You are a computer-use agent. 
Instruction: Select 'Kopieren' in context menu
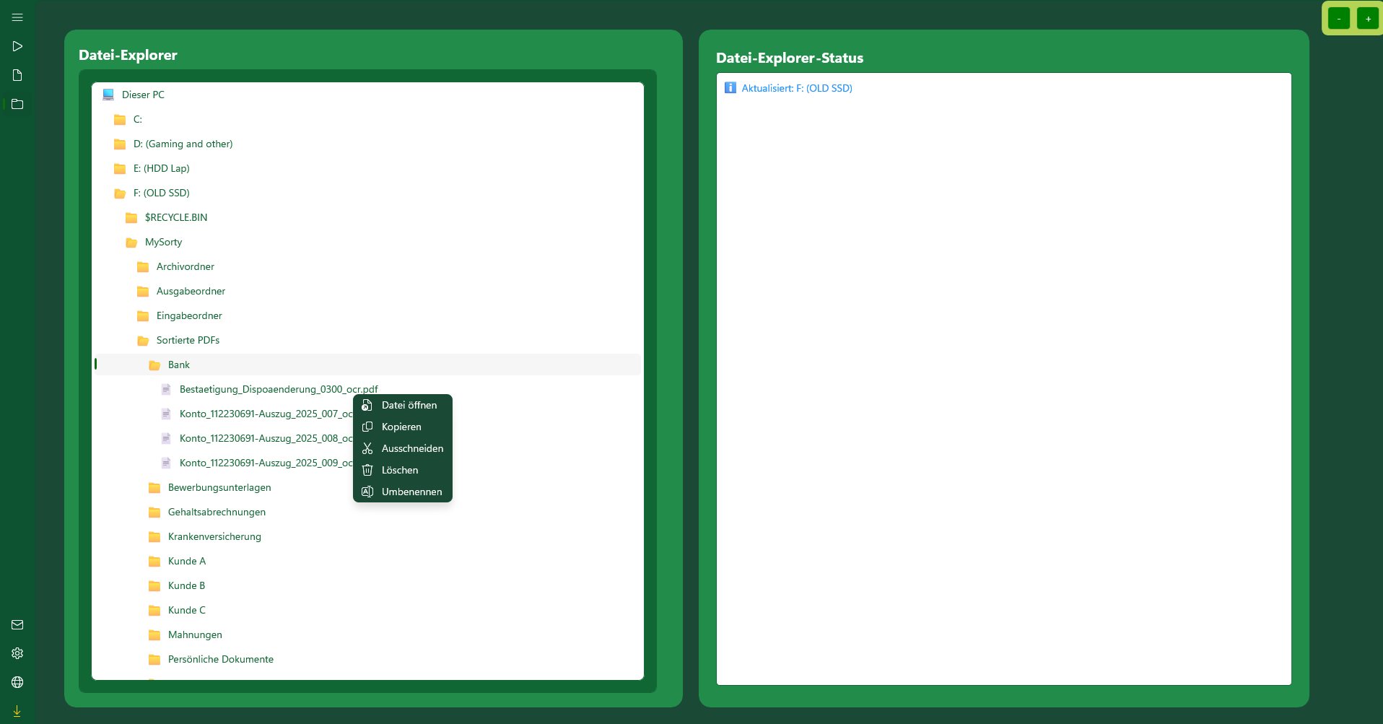click(x=401, y=427)
